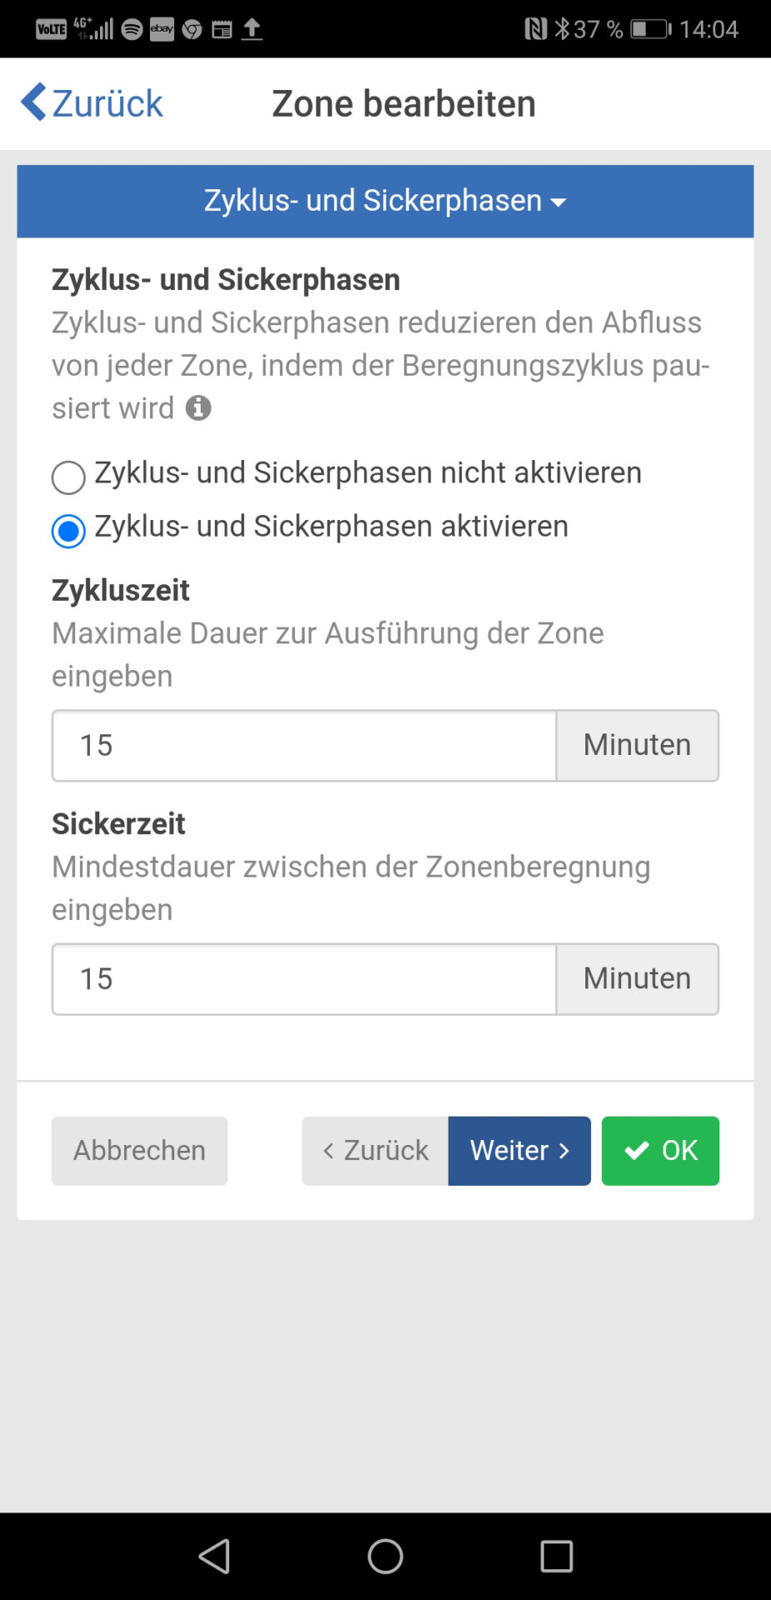Tap the info icon after the description
771x1600 pixels.
(x=198, y=408)
